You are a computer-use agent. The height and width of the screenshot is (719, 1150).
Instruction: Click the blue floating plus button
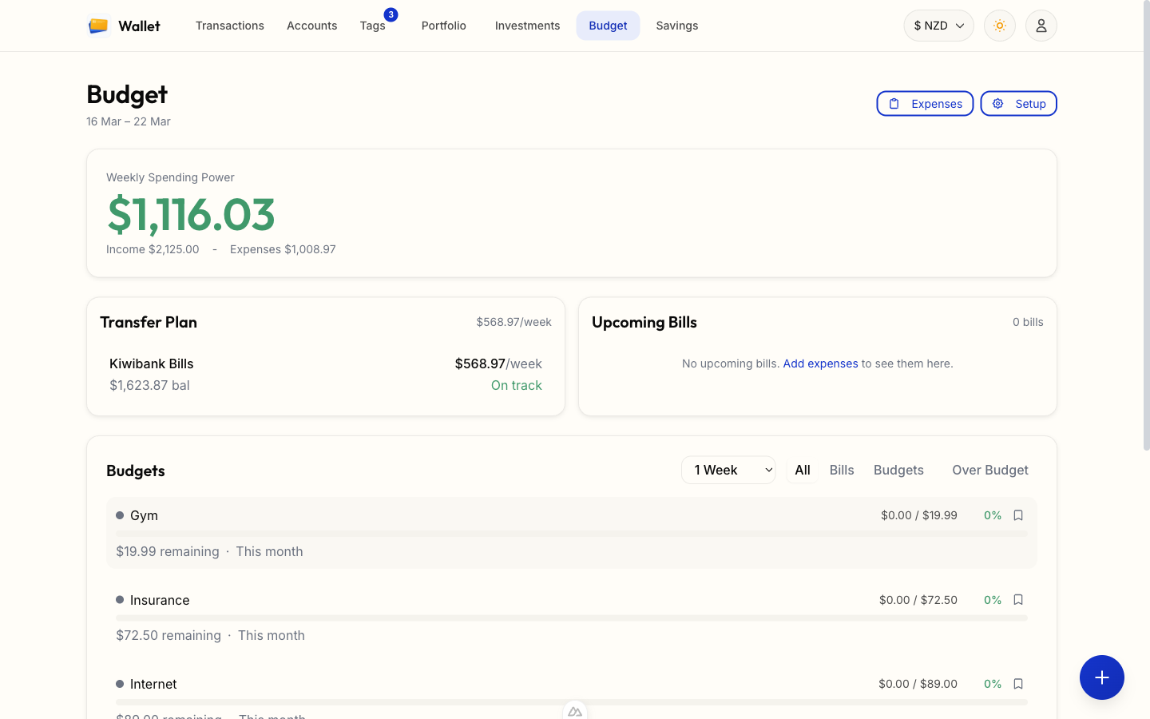point(1101,677)
